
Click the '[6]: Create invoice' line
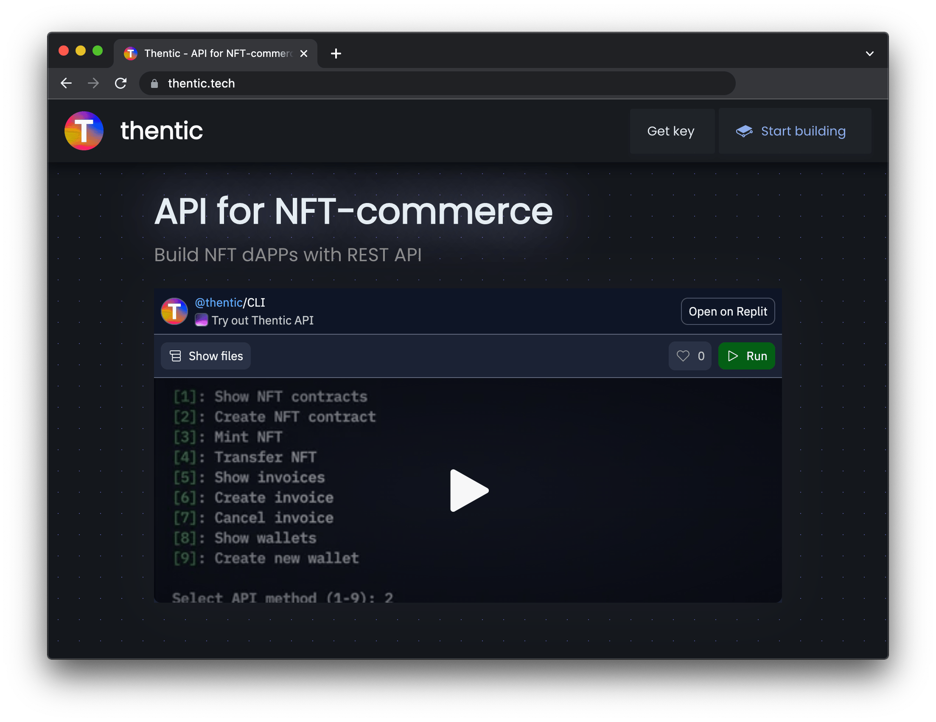coord(253,498)
